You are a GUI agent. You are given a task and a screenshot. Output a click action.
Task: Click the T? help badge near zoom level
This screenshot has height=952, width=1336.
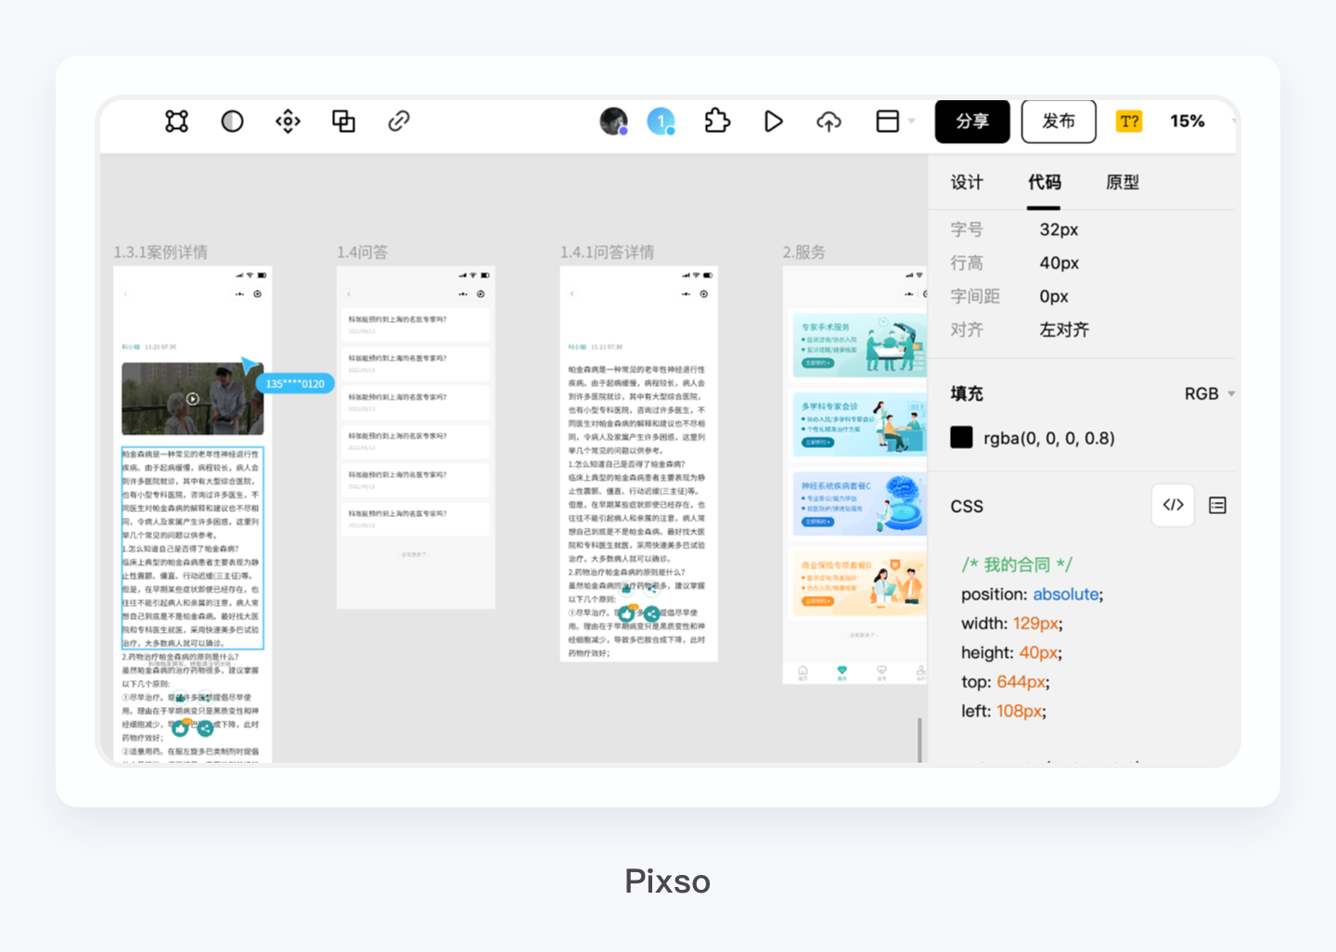[1129, 121]
